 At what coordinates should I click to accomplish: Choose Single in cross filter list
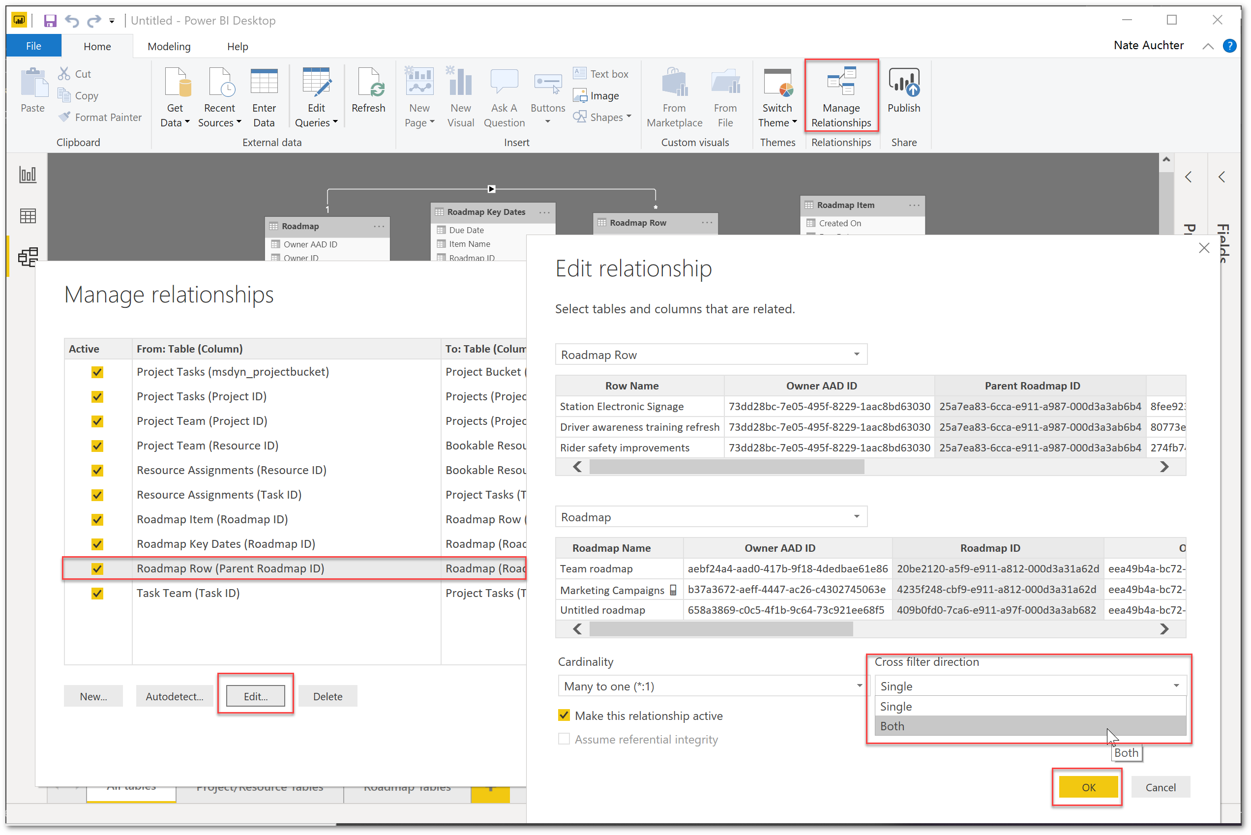1031,707
